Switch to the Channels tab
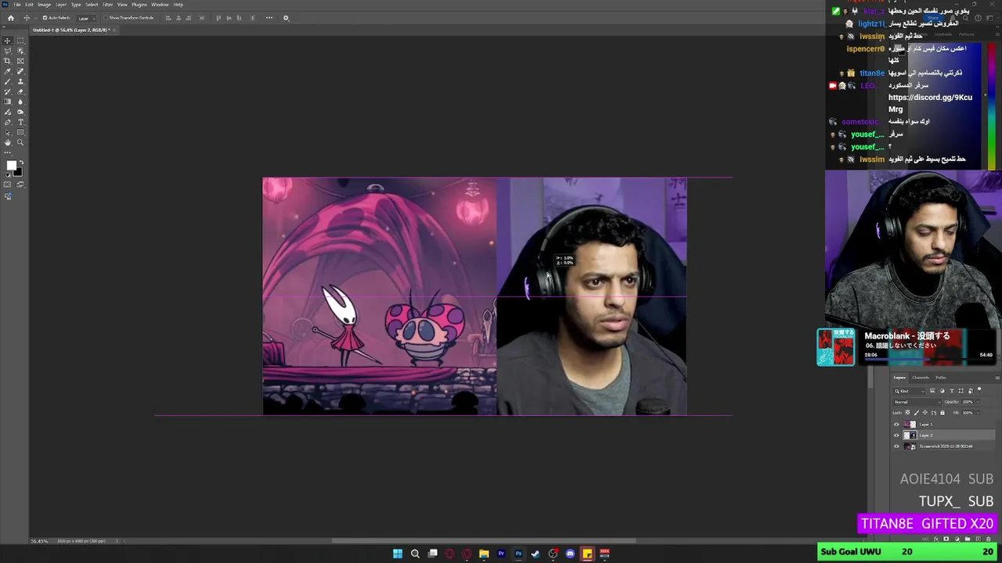The height and width of the screenshot is (563, 1002). [921, 378]
